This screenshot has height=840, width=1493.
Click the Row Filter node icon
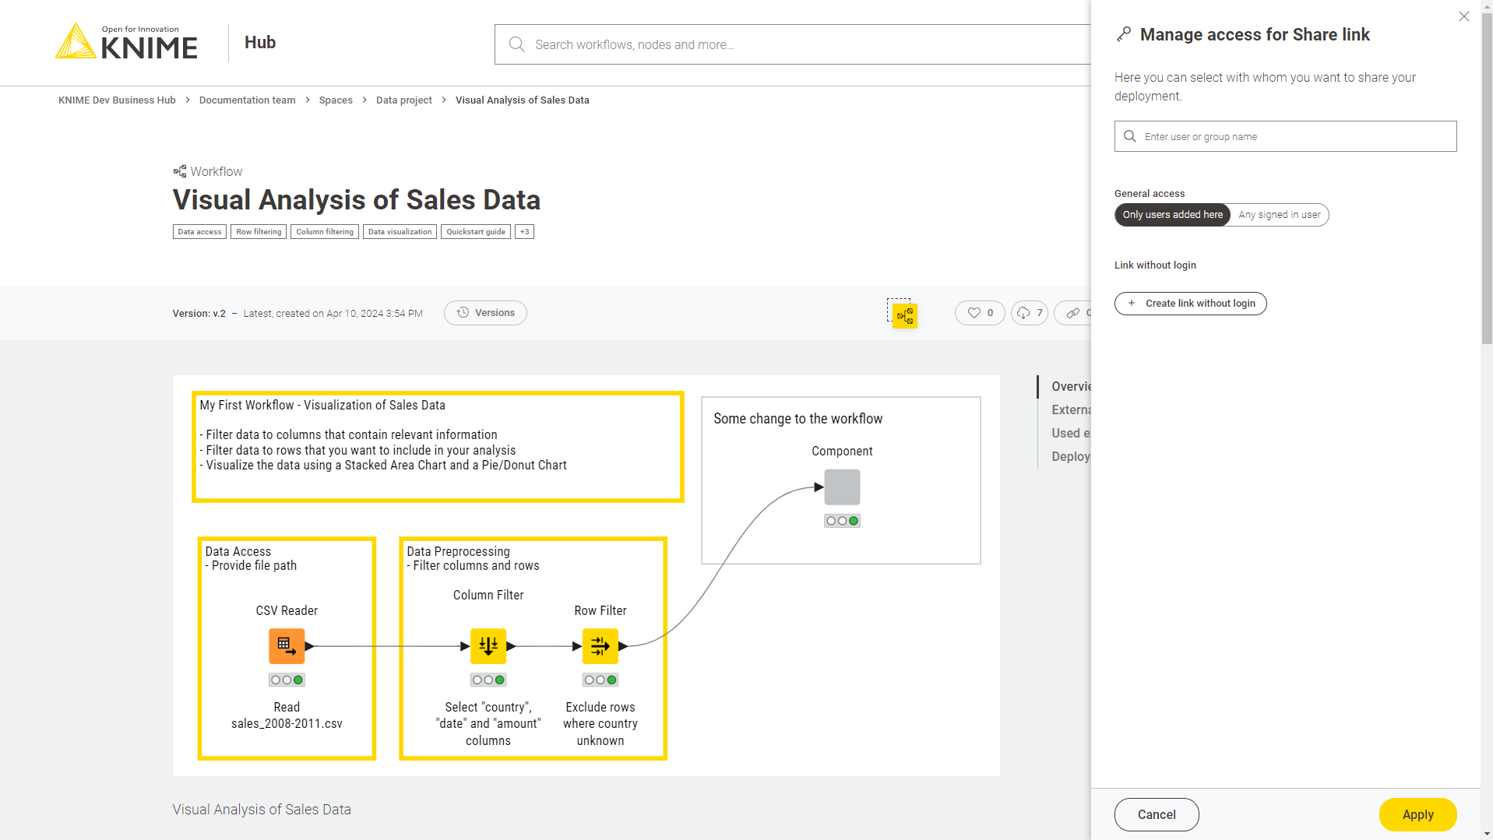(600, 646)
